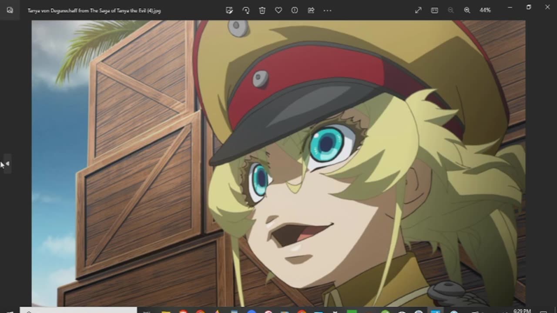
Task: Open the Edit image tool
Action: pos(229,10)
